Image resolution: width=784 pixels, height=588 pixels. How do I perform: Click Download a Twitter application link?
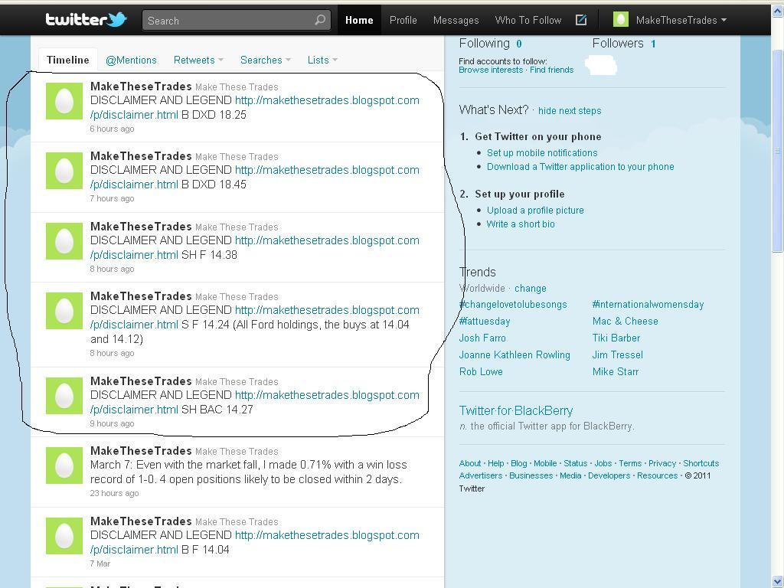click(x=580, y=167)
